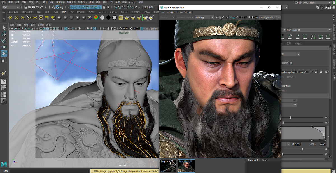336x173 pixels.
Task: Switch to the Folder tab in Arnold RenderView
Action: (x=265, y=160)
